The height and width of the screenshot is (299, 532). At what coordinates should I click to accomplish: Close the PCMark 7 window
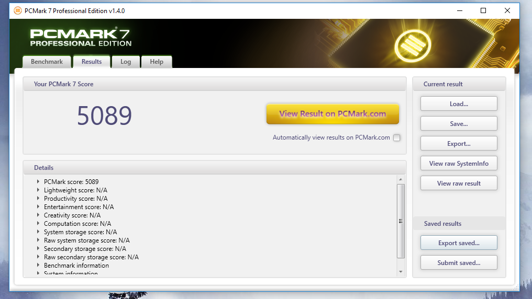coord(507,11)
